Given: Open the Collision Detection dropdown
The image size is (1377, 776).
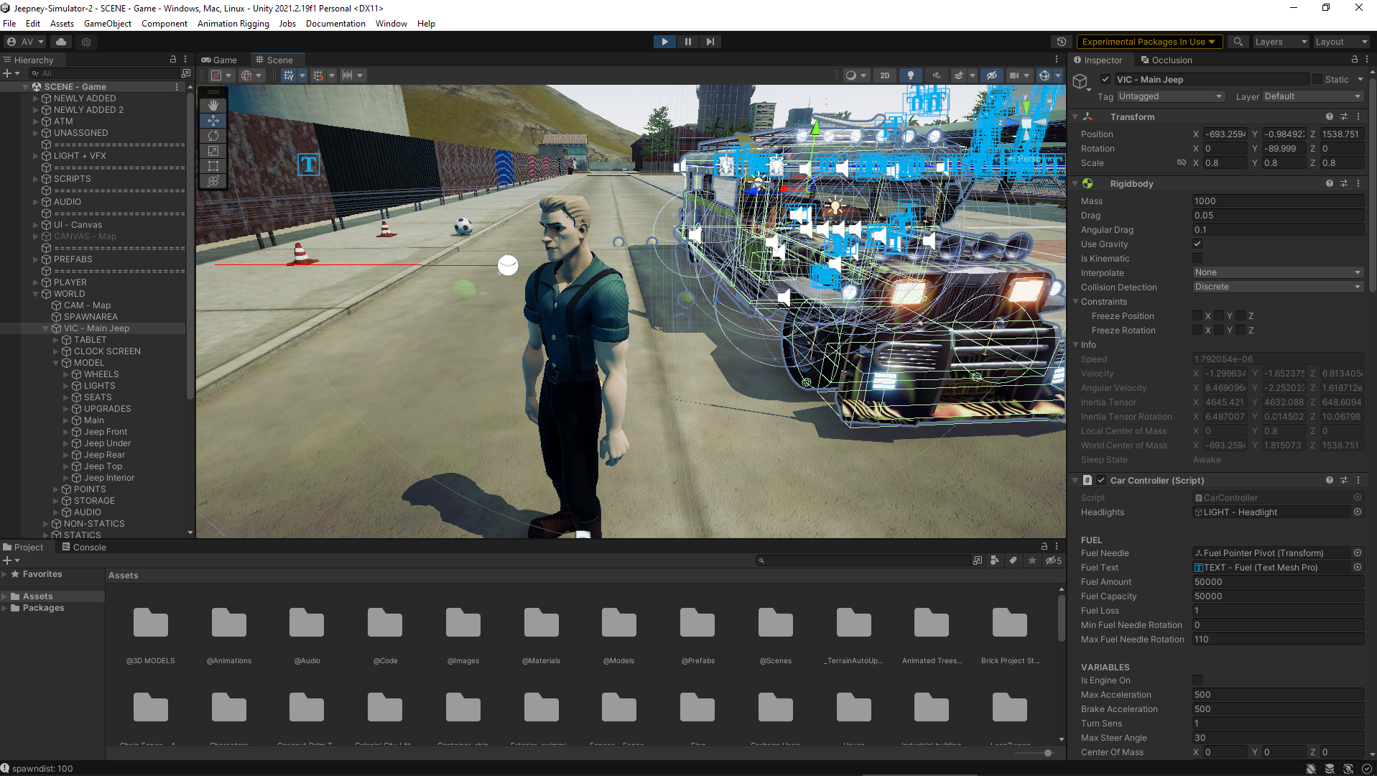Looking at the screenshot, I should click(1277, 287).
